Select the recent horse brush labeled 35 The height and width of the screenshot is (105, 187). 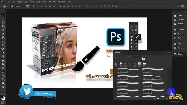(144, 64)
